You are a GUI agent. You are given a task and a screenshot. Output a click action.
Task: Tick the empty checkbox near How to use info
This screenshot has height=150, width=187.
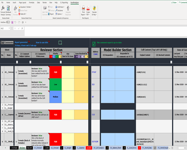pyautogui.click(x=60, y=43)
